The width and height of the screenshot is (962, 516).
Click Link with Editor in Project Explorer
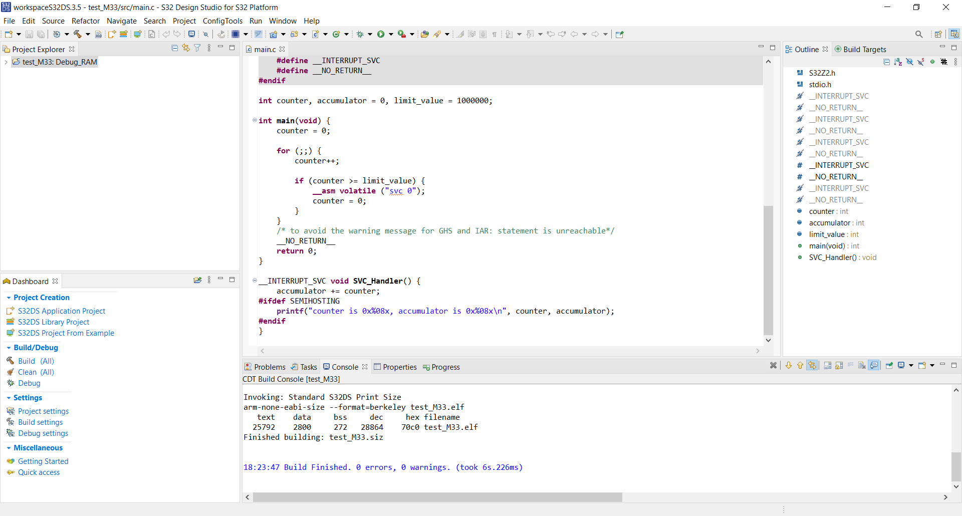tap(186, 48)
